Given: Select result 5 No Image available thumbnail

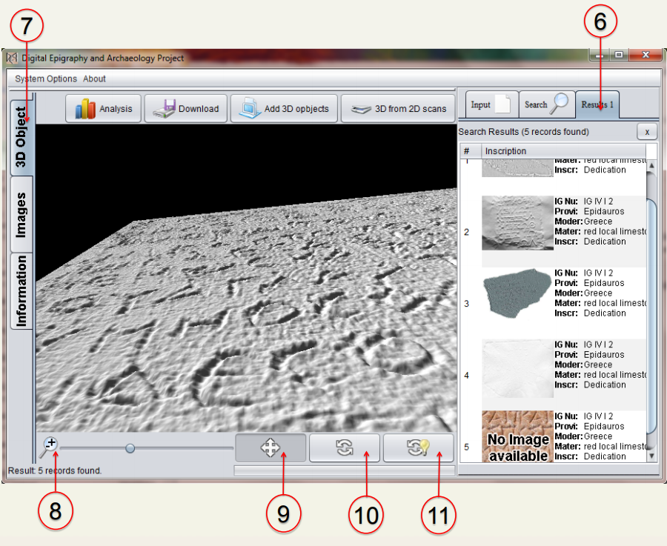Looking at the screenshot, I should 517,438.
